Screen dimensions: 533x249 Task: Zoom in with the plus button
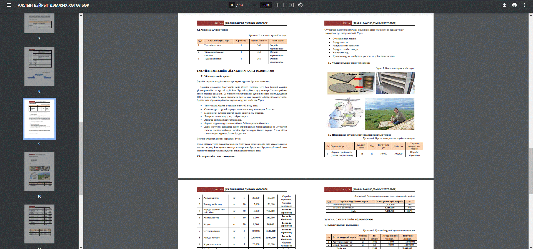point(277,5)
